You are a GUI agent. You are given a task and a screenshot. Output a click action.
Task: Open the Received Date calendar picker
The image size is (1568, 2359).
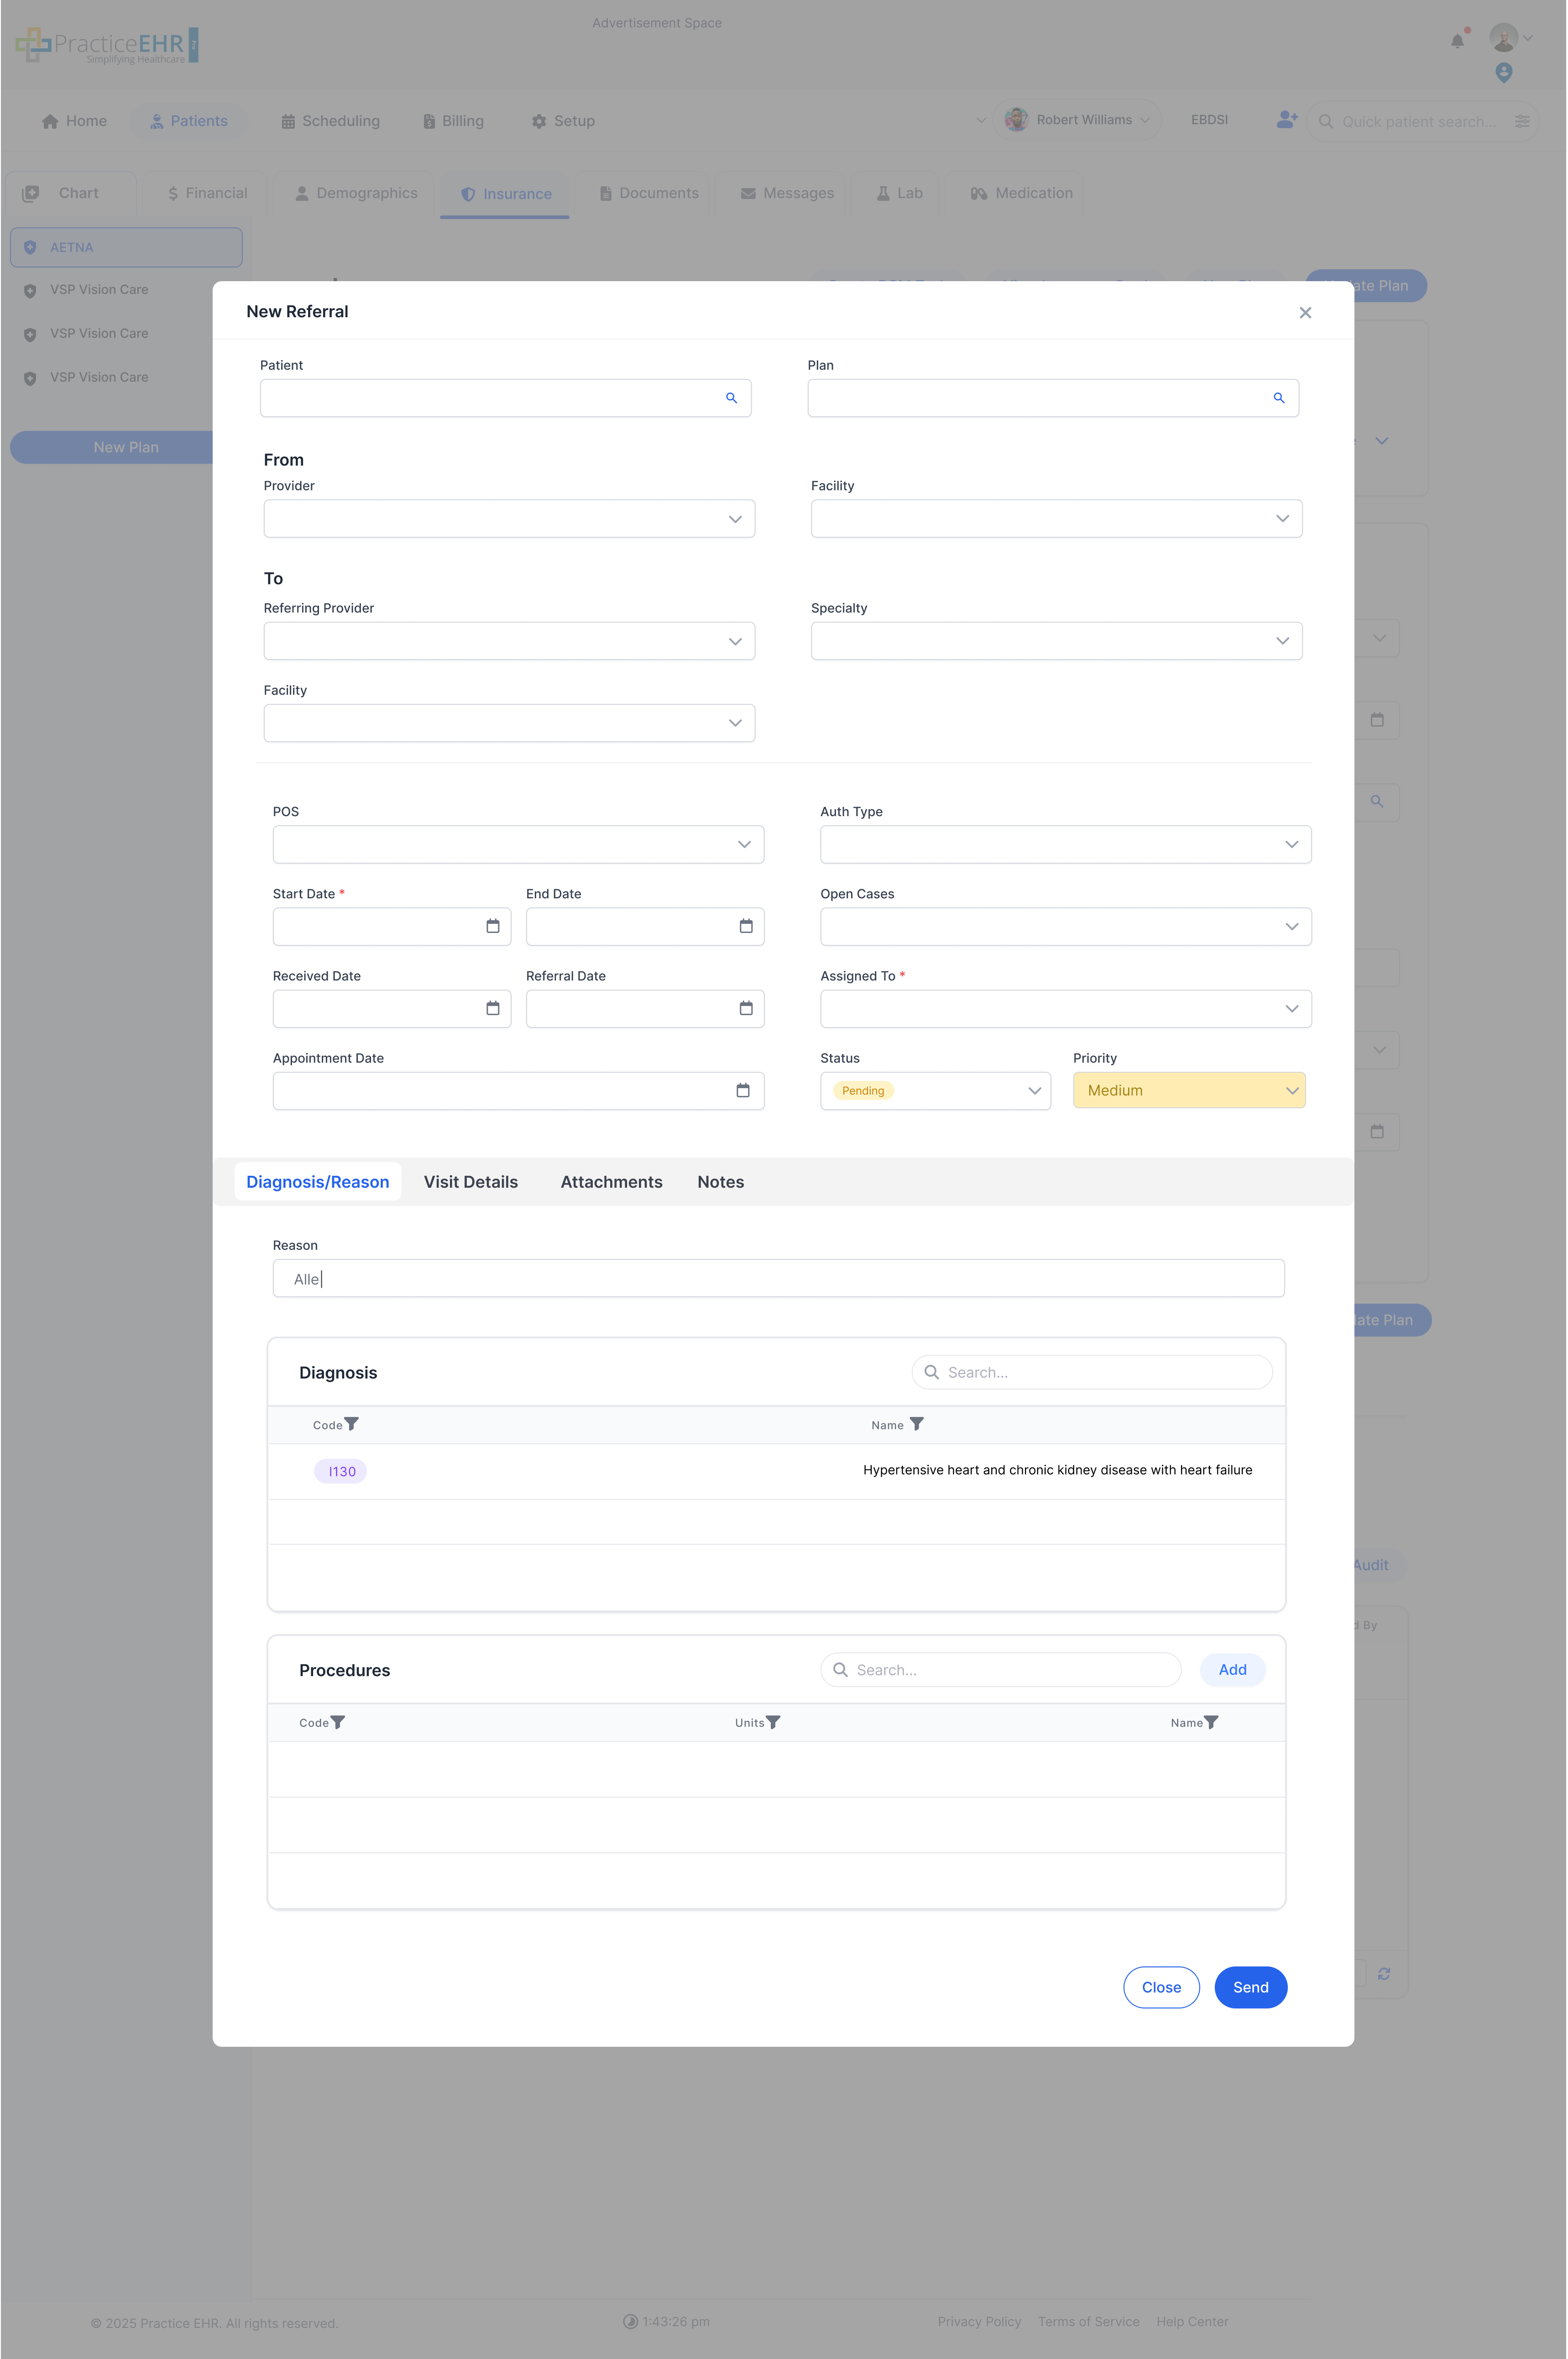click(492, 1008)
